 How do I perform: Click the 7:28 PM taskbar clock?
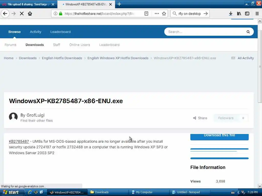(252, 192)
